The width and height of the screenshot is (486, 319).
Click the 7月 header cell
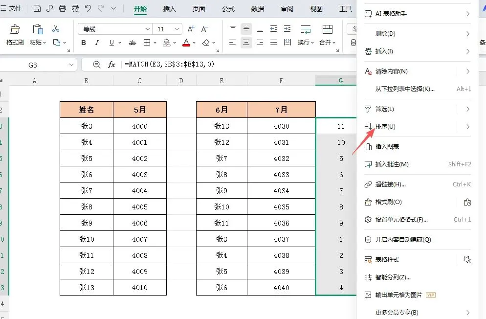(281, 110)
